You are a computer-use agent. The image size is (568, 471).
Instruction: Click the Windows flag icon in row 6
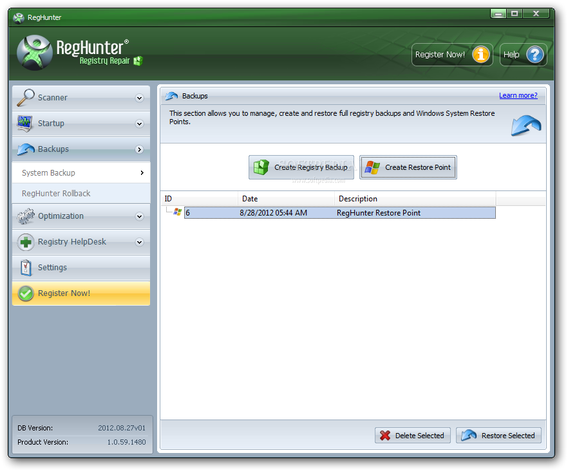point(178,212)
